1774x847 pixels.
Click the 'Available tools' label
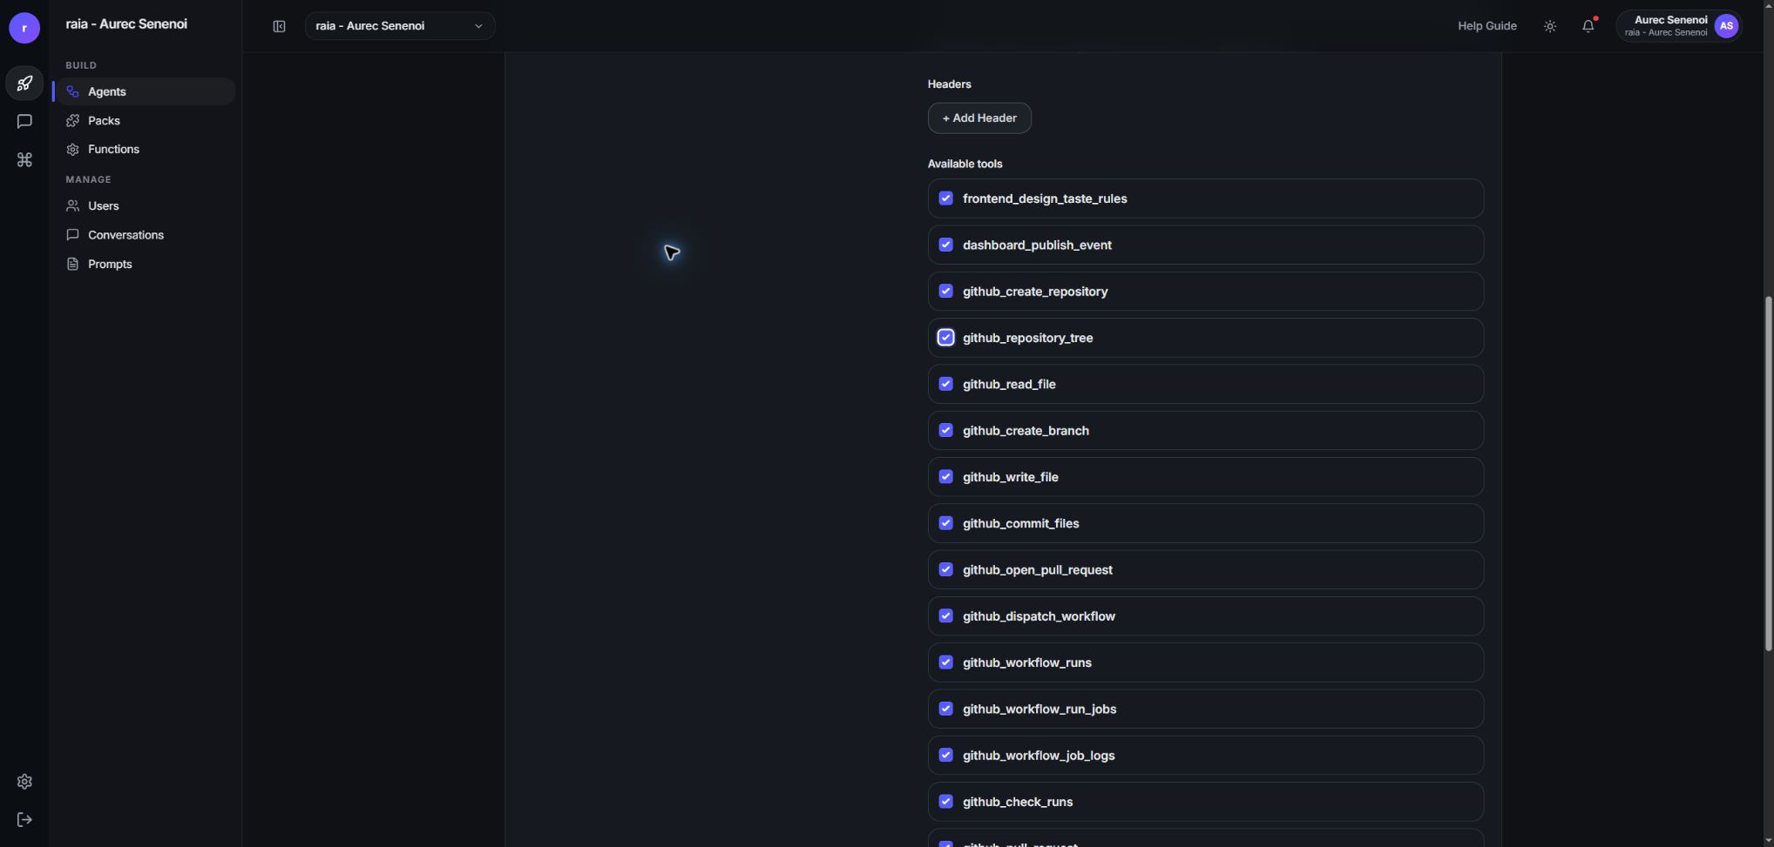(x=965, y=164)
